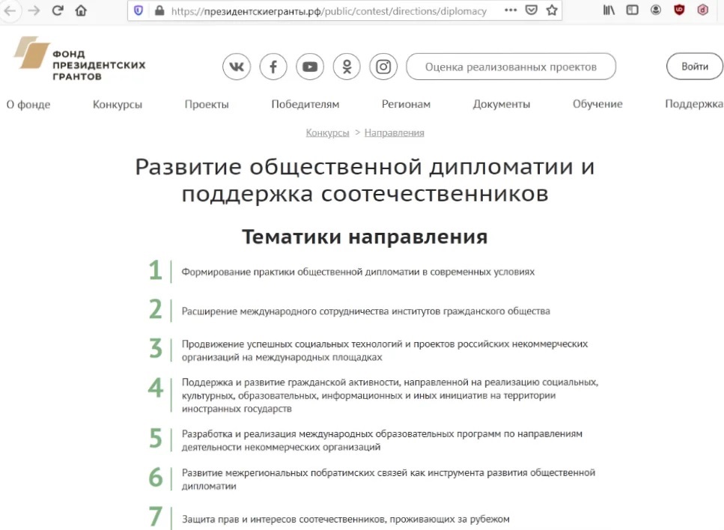Open the Конкурсы menu
Screen dimensions: 724x530
(118, 105)
